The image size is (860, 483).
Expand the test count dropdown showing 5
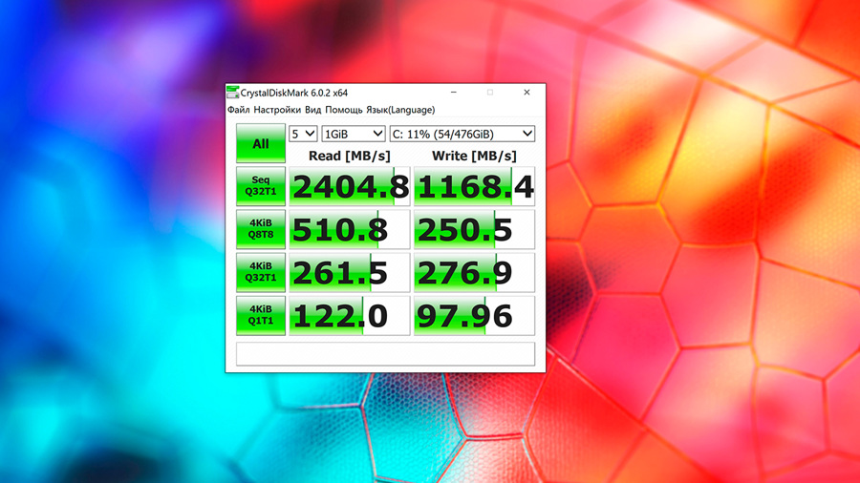tap(303, 134)
